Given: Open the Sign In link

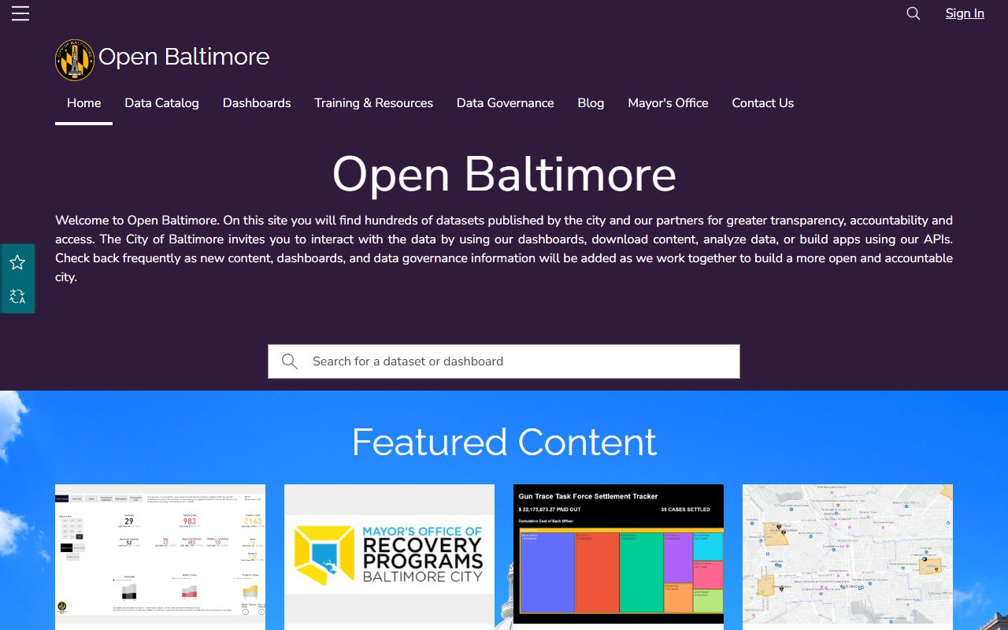Looking at the screenshot, I should click(x=965, y=13).
